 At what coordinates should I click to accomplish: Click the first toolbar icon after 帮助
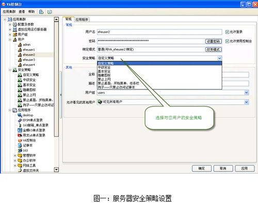pyautogui.click(x=41, y=12)
